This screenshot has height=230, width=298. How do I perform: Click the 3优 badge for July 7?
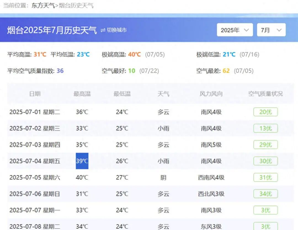[x=265, y=210]
